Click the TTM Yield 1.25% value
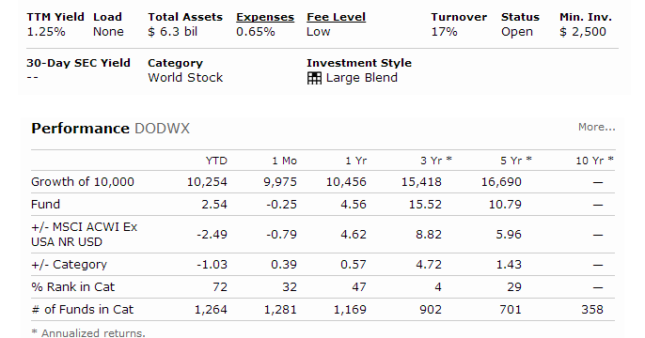The width and height of the screenshot is (645, 338). point(46,32)
